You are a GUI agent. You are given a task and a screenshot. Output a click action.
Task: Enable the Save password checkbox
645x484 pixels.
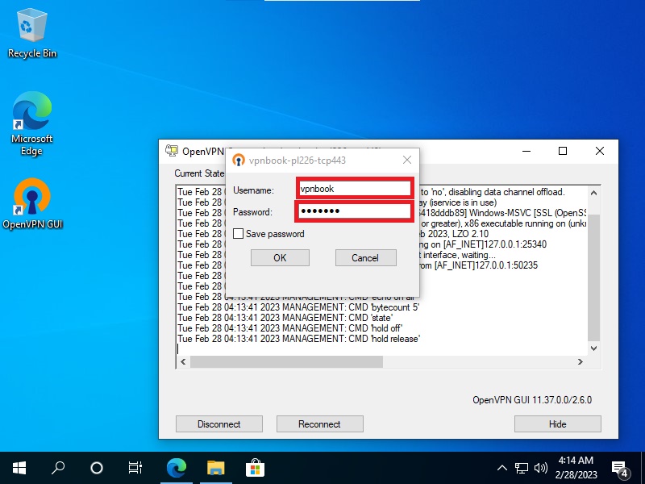pos(238,234)
